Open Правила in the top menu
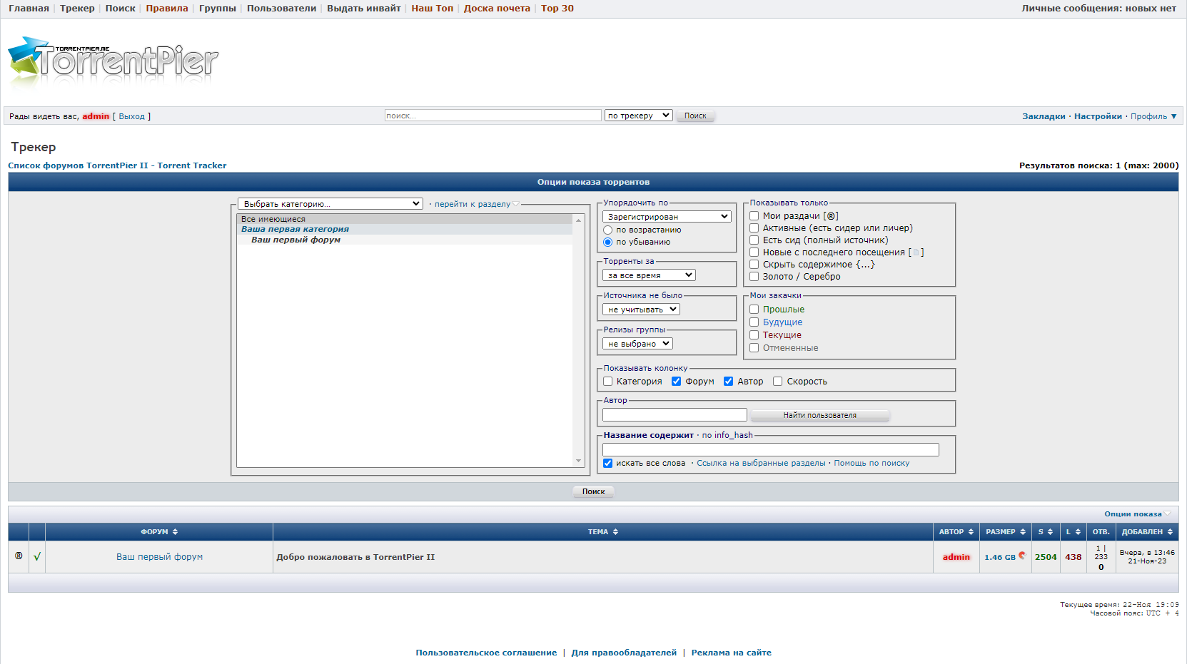 click(x=167, y=9)
